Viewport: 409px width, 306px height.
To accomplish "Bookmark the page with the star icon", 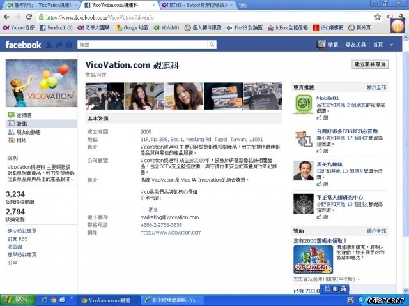I will (x=378, y=17).
